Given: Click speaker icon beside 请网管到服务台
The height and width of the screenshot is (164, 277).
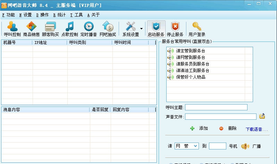Looking at the screenshot, I should pos(170,57).
